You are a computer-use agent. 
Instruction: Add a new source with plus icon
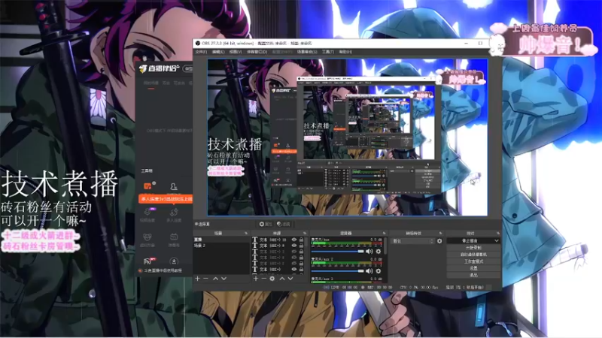pos(256,279)
